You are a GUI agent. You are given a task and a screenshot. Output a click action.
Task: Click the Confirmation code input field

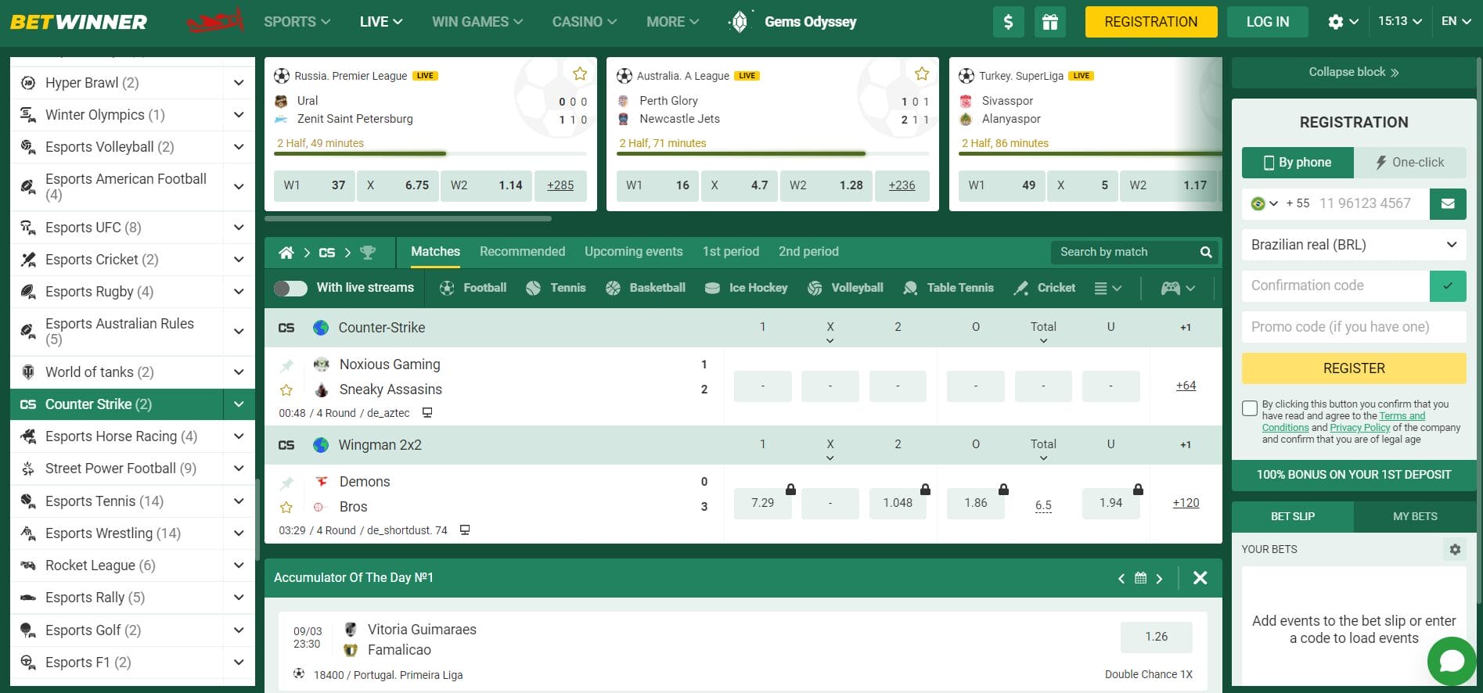click(x=1335, y=285)
